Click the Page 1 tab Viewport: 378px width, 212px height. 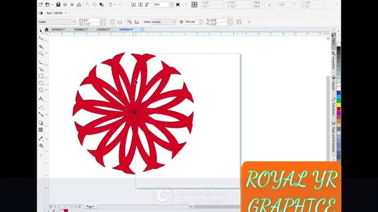pyautogui.click(x=90, y=207)
